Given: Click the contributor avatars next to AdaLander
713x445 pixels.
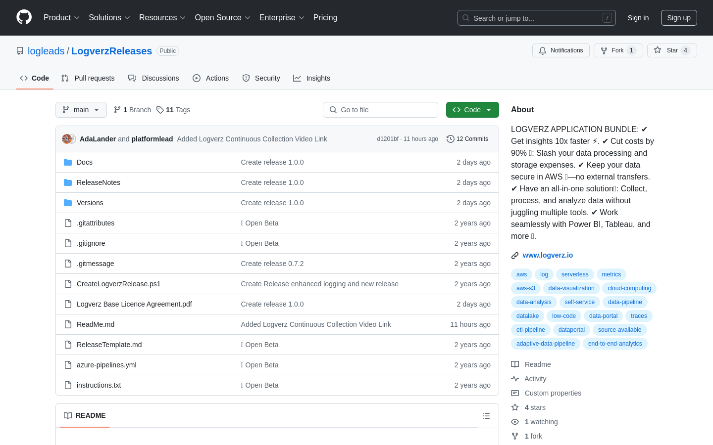Looking at the screenshot, I should click(x=69, y=139).
